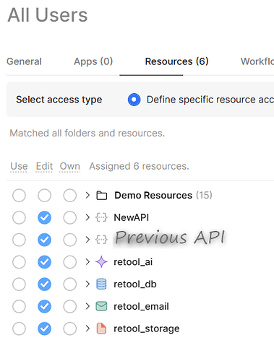Screen dimensions: 274x361
Task: Expand the retool_email row chevron
Action: pos(87,306)
